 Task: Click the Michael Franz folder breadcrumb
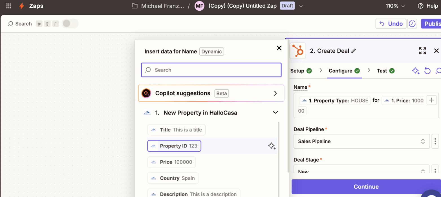[162, 6]
